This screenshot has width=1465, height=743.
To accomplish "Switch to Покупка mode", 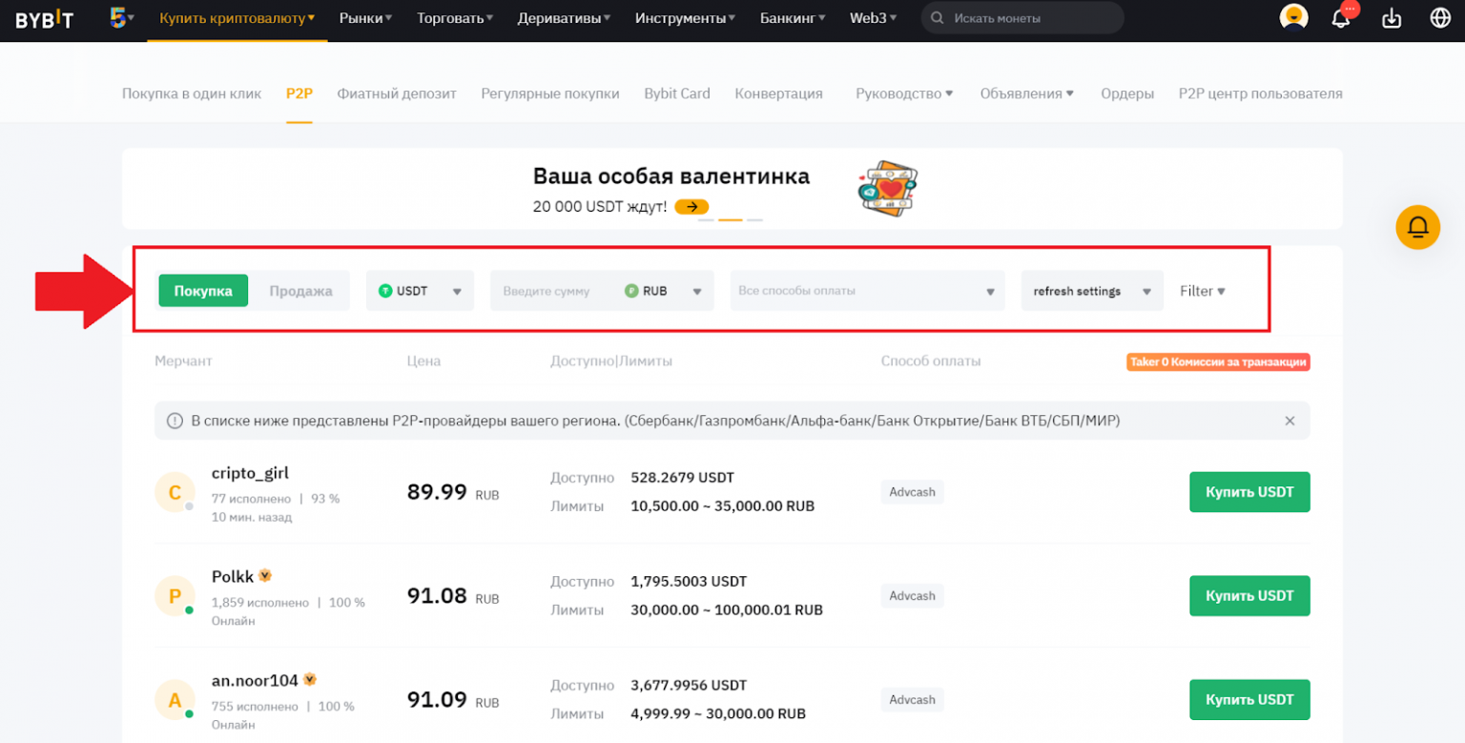I will [x=203, y=291].
